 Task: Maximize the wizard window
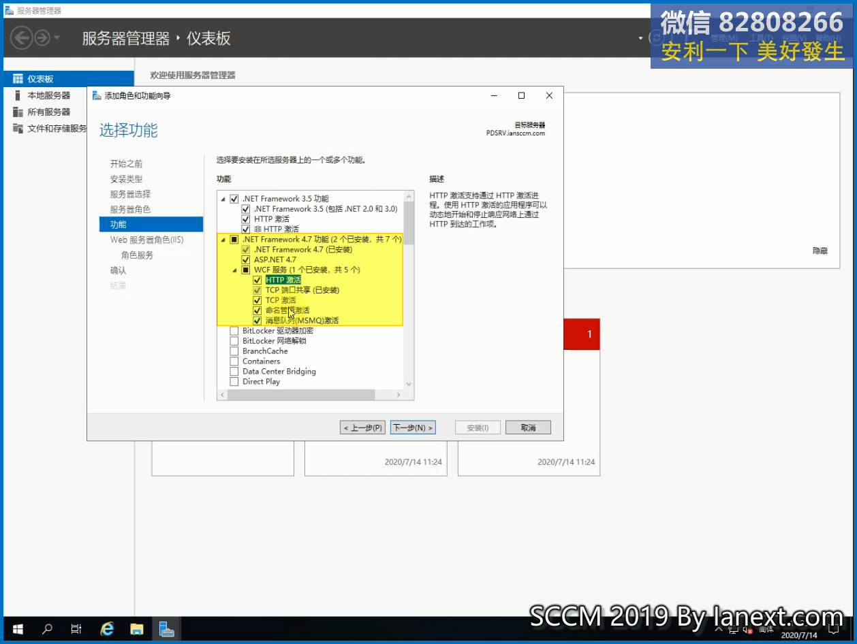tap(521, 95)
